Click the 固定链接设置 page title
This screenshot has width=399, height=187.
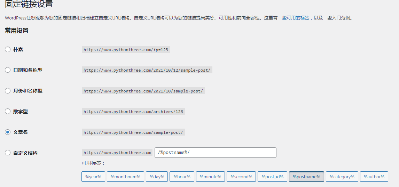click(x=29, y=4)
